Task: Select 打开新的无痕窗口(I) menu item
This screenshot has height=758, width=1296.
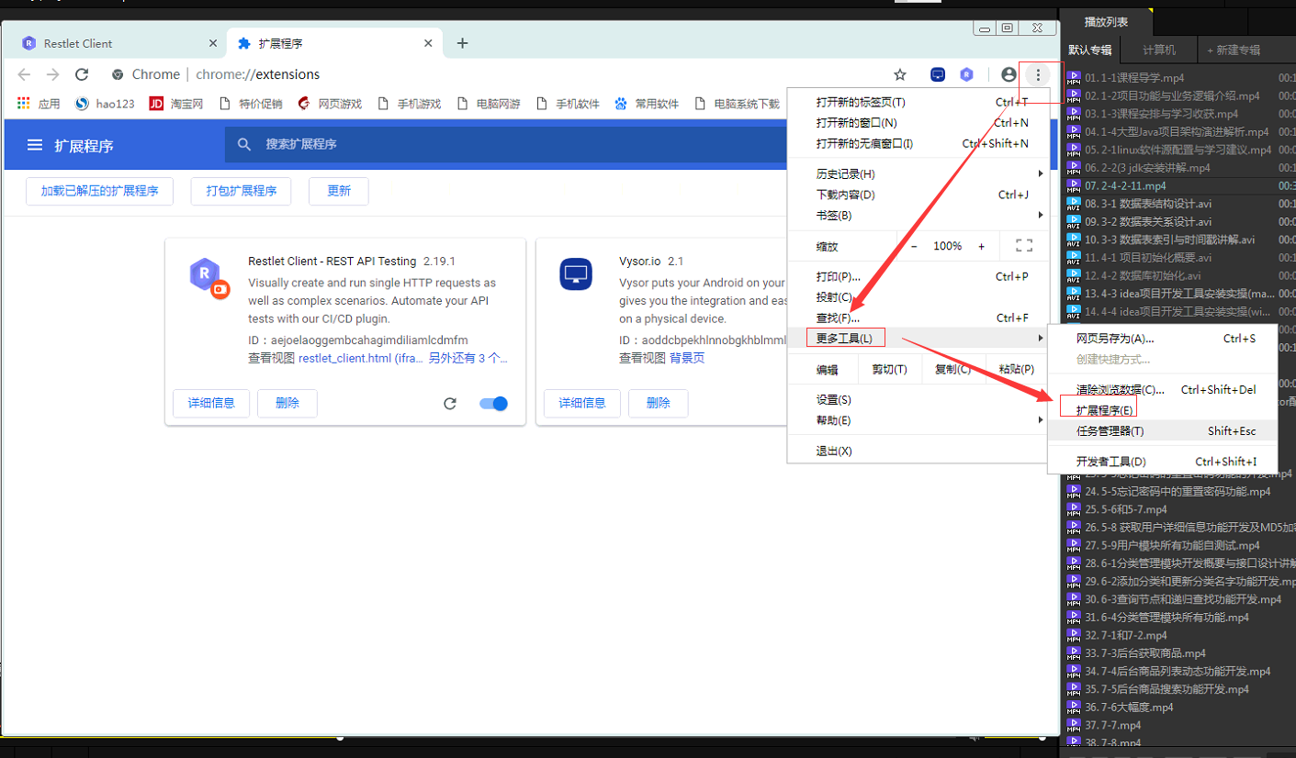Action: coord(918,143)
